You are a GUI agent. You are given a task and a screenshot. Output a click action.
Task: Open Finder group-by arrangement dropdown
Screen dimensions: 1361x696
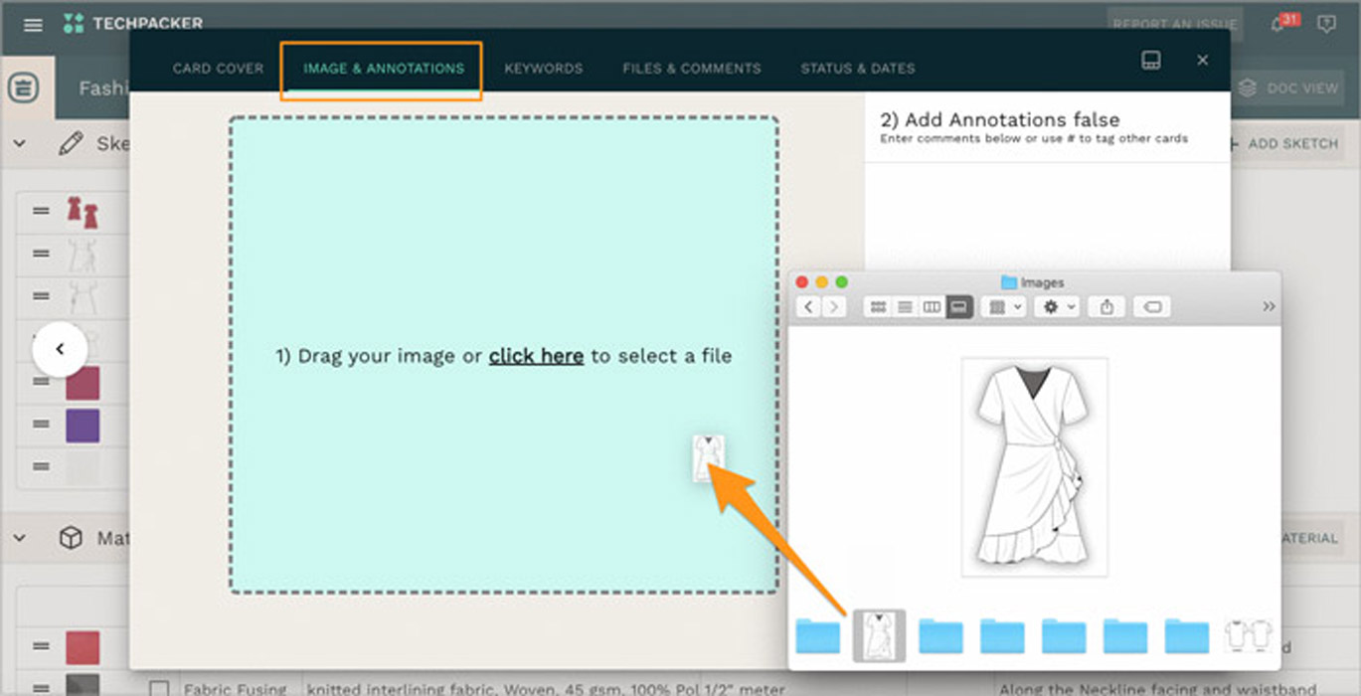(1003, 307)
